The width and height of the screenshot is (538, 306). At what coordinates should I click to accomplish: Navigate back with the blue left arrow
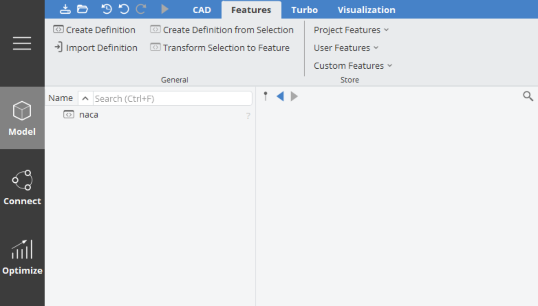280,96
